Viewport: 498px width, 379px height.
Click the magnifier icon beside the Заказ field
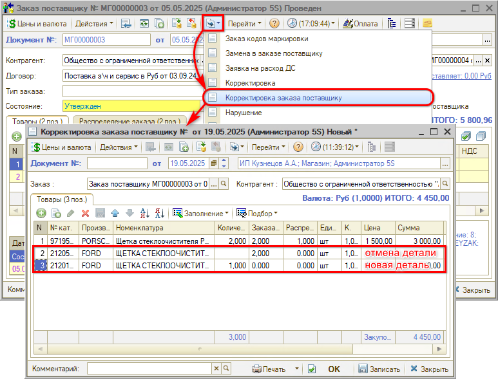224,184
